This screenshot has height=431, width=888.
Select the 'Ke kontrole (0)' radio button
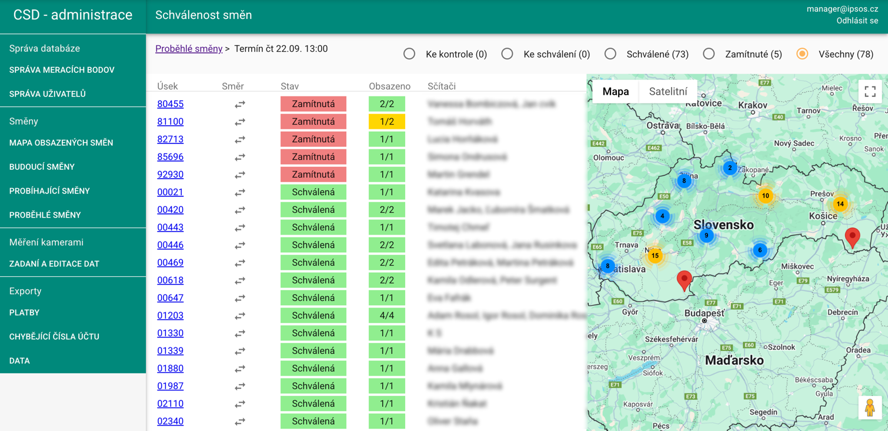(409, 54)
